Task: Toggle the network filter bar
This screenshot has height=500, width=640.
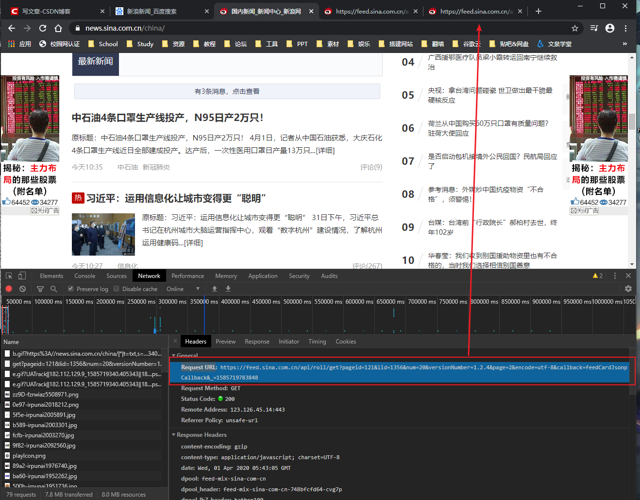Action: tap(40, 289)
